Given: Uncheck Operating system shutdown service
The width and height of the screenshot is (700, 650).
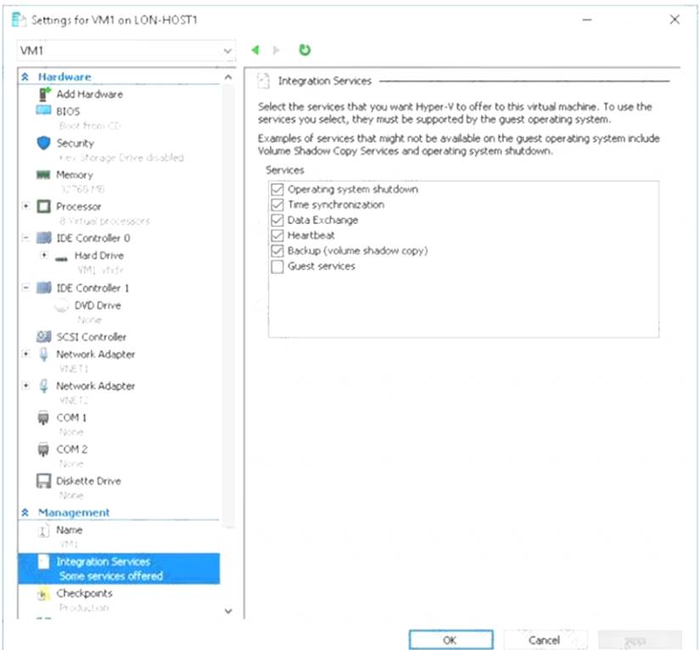Looking at the screenshot, I should pyautogui.click(x=277, y=189).
